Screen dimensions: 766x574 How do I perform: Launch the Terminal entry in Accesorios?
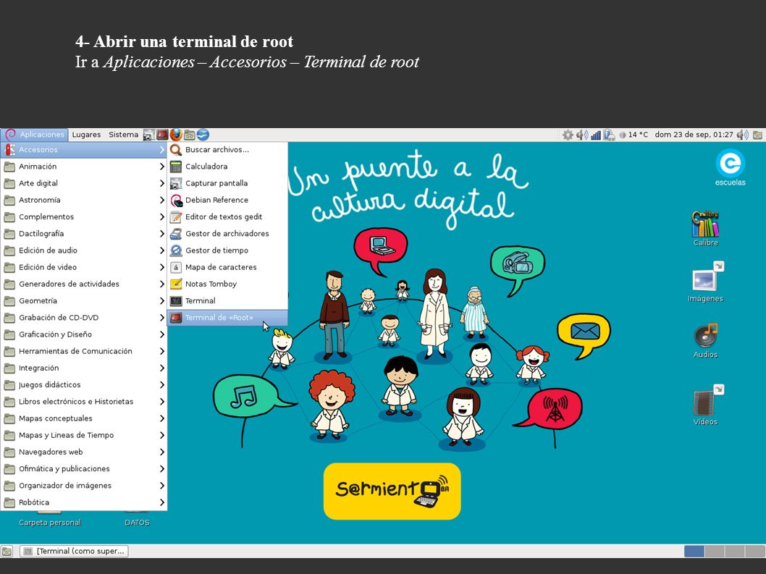(x=227, y=301)
